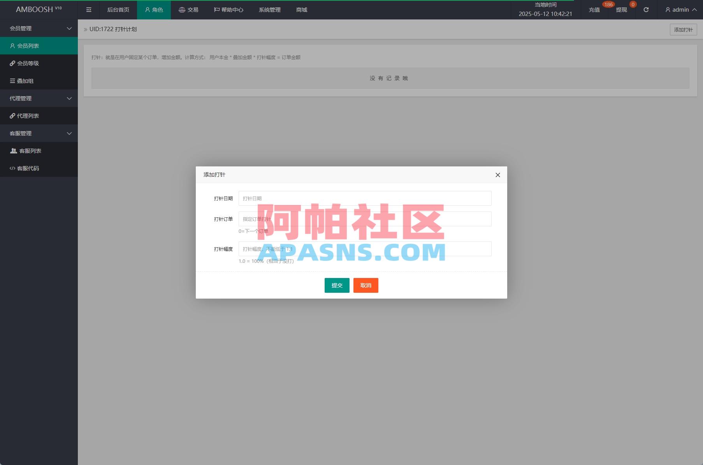Click the 客服代码 code icon
The width and height of the screenshot is (703, 465).
[12, 168]
